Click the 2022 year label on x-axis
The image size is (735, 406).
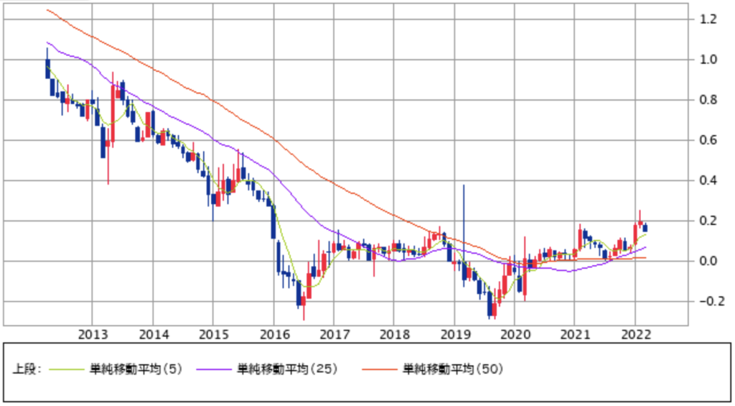click(635, 335)
